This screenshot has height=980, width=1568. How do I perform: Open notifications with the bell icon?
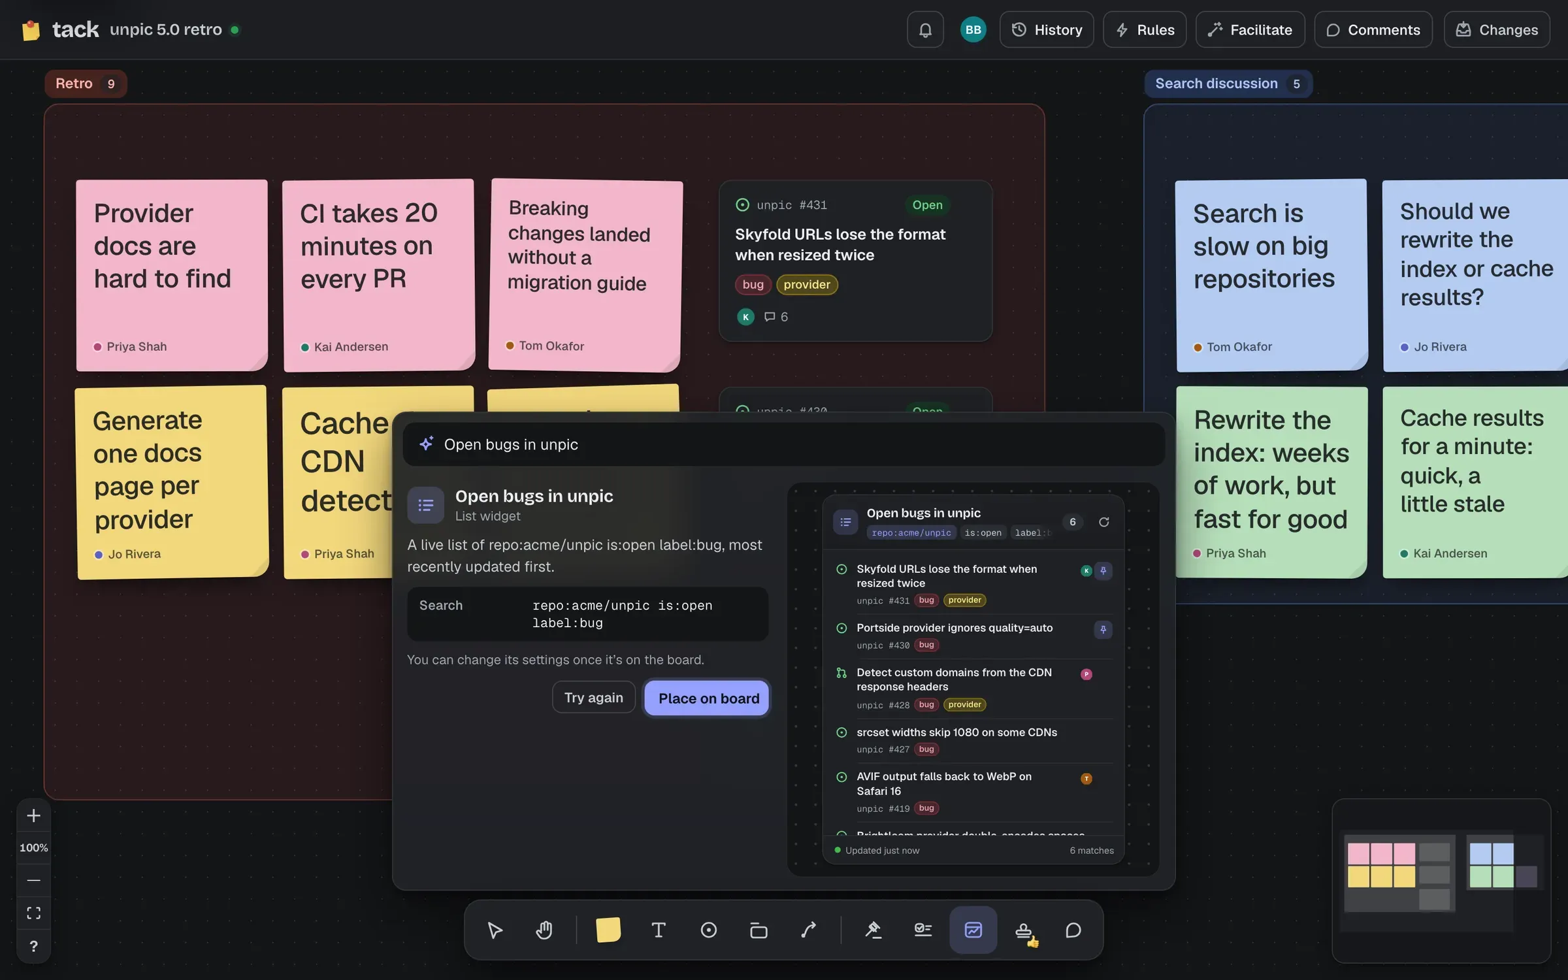click(925, 29)
